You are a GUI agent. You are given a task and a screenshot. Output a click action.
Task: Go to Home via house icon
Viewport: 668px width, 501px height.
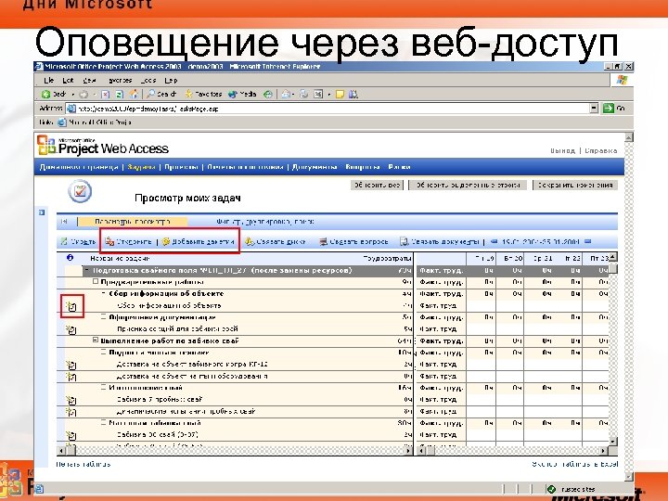(x=135, y=94)
